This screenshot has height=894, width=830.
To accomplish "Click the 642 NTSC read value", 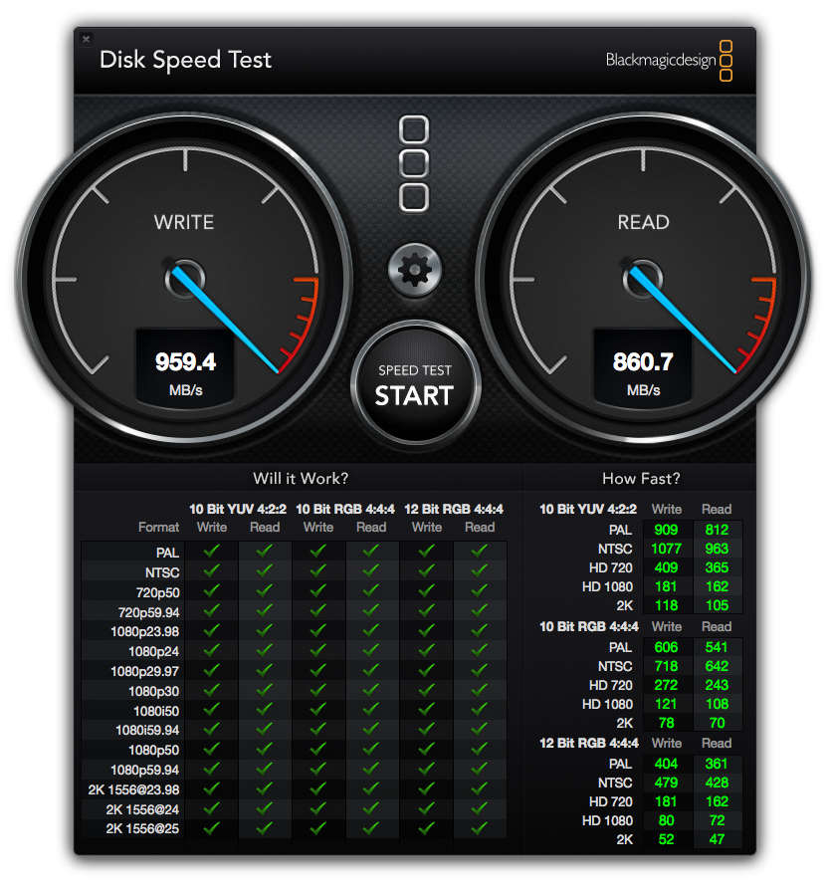I will tap(718, 666).
